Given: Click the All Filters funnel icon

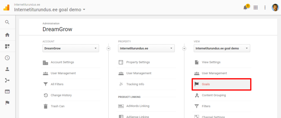Looking at the screenshot, I should 46,84.
